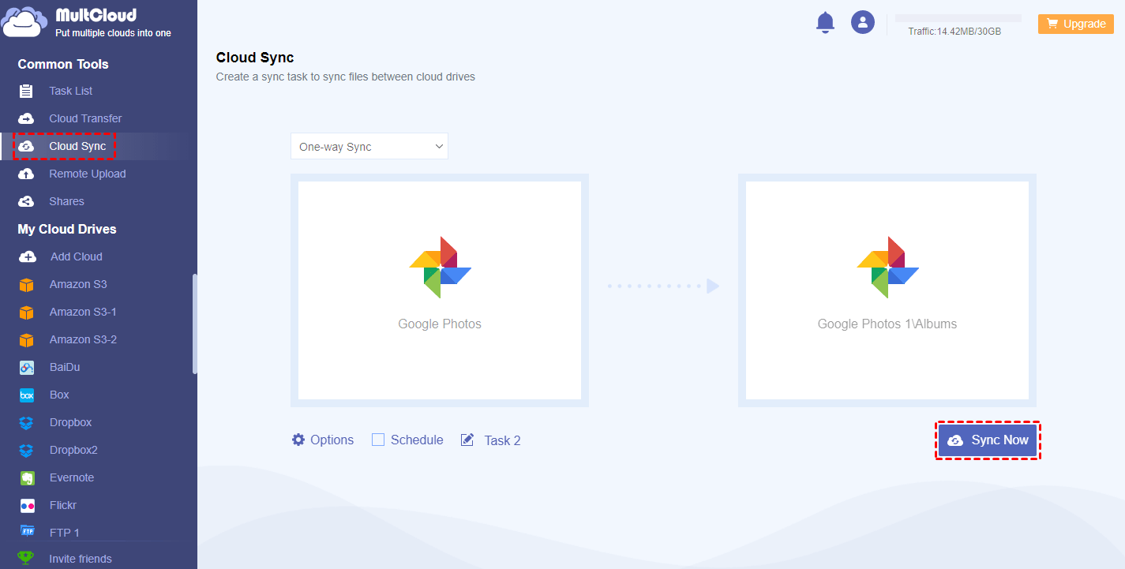
Task: Open the Amazon S3 drive
Action: (78, 284)
